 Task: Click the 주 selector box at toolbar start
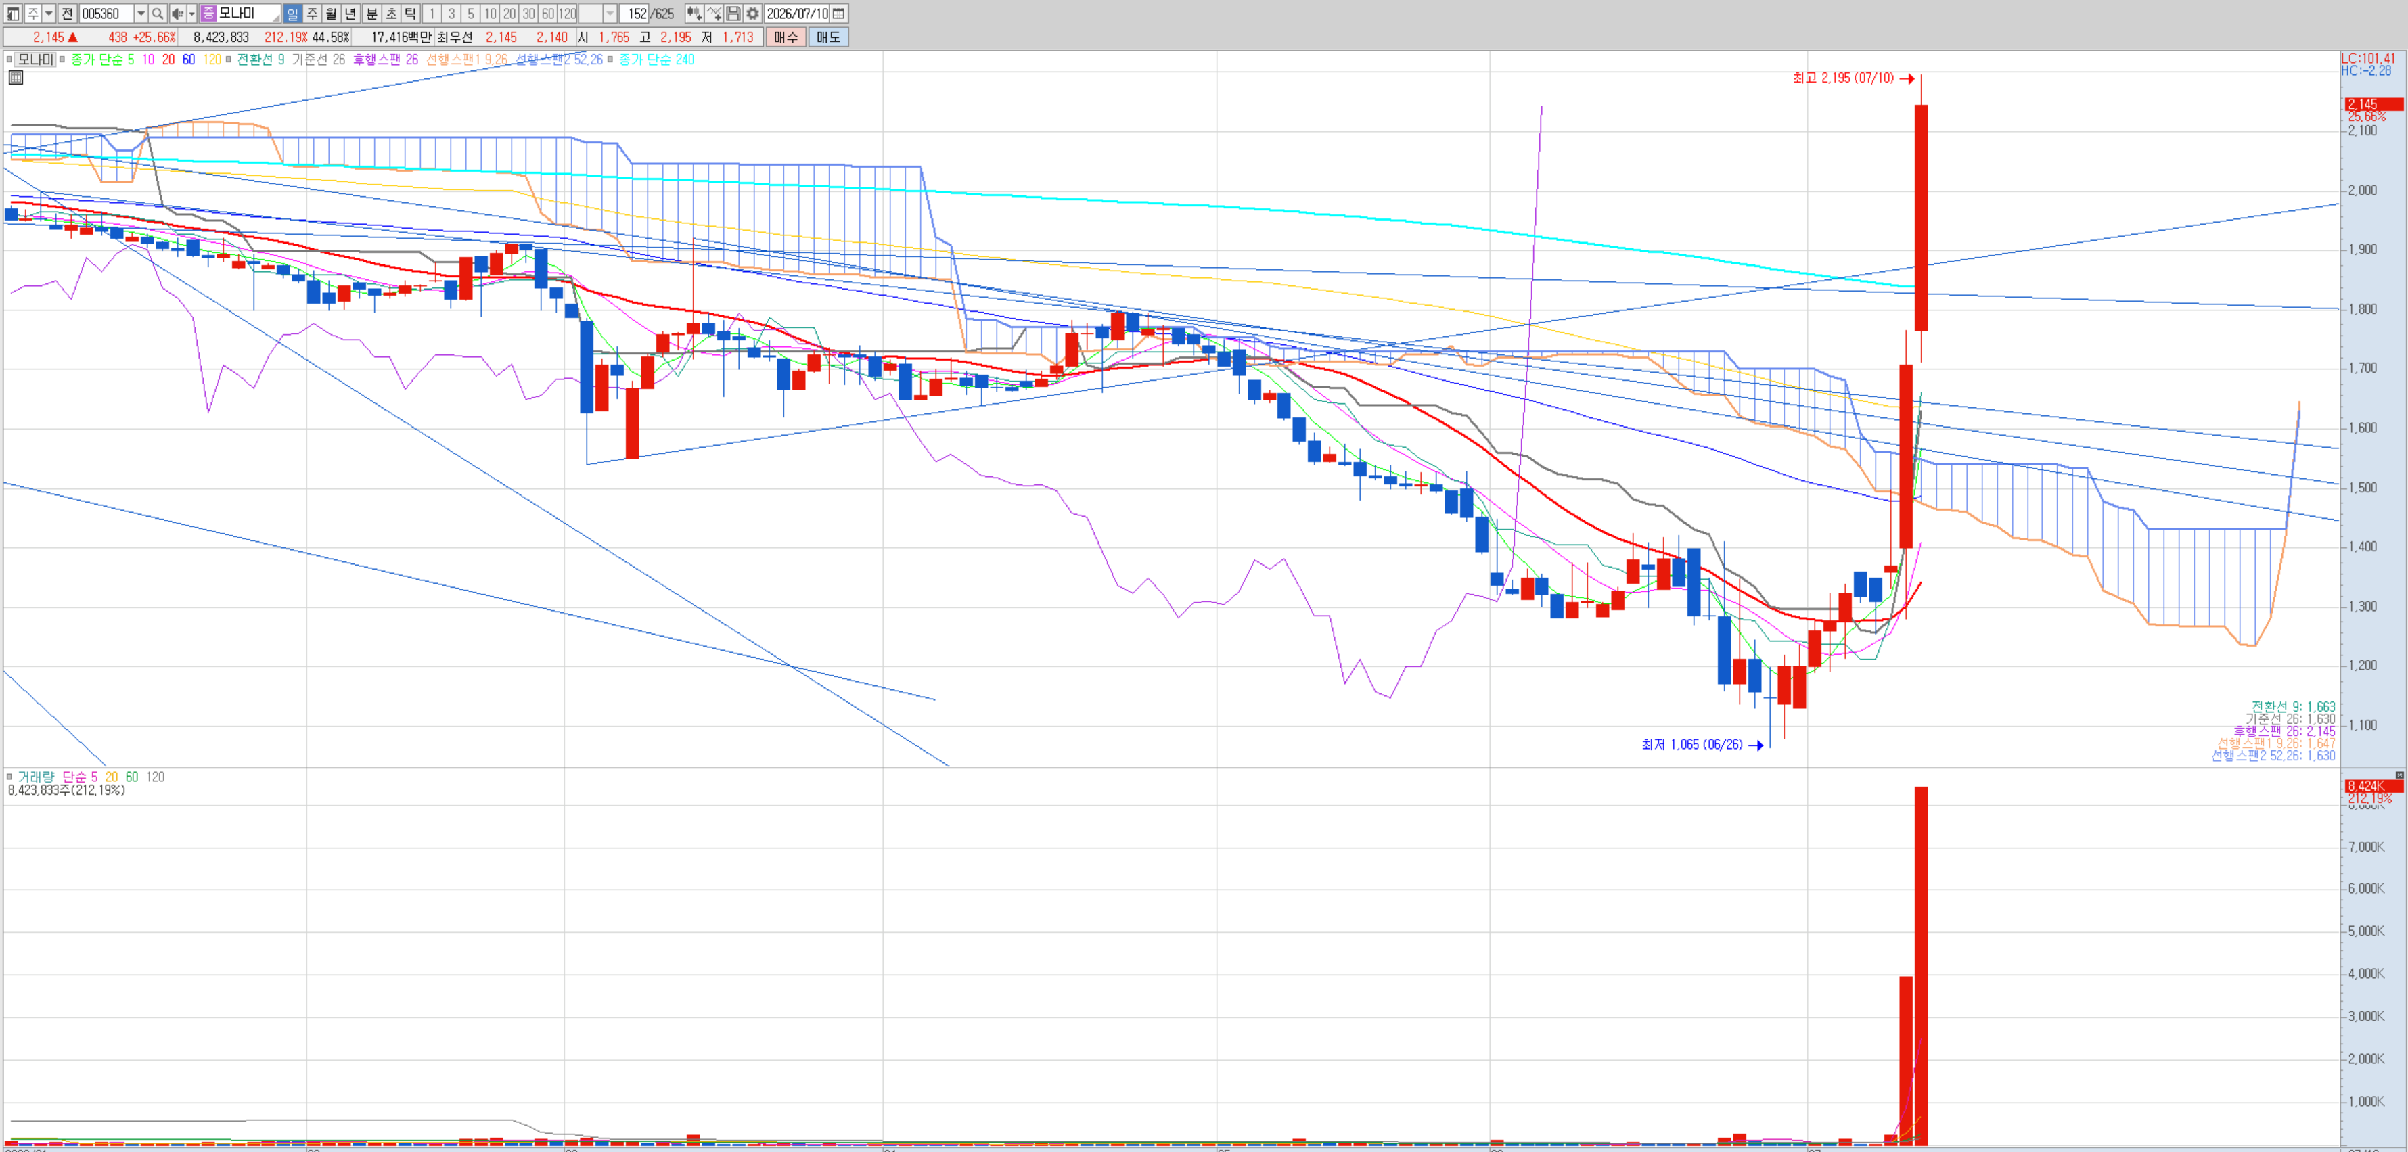(x=32, y=13)
